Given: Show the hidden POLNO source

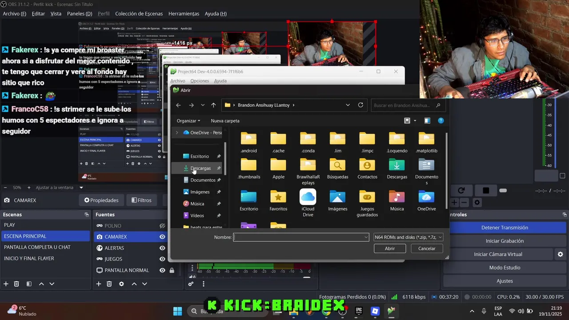Looking at the screenshot, I should (x=162, y=226).
